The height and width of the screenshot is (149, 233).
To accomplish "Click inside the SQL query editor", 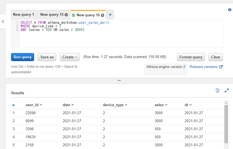I will tap(121, 33).
